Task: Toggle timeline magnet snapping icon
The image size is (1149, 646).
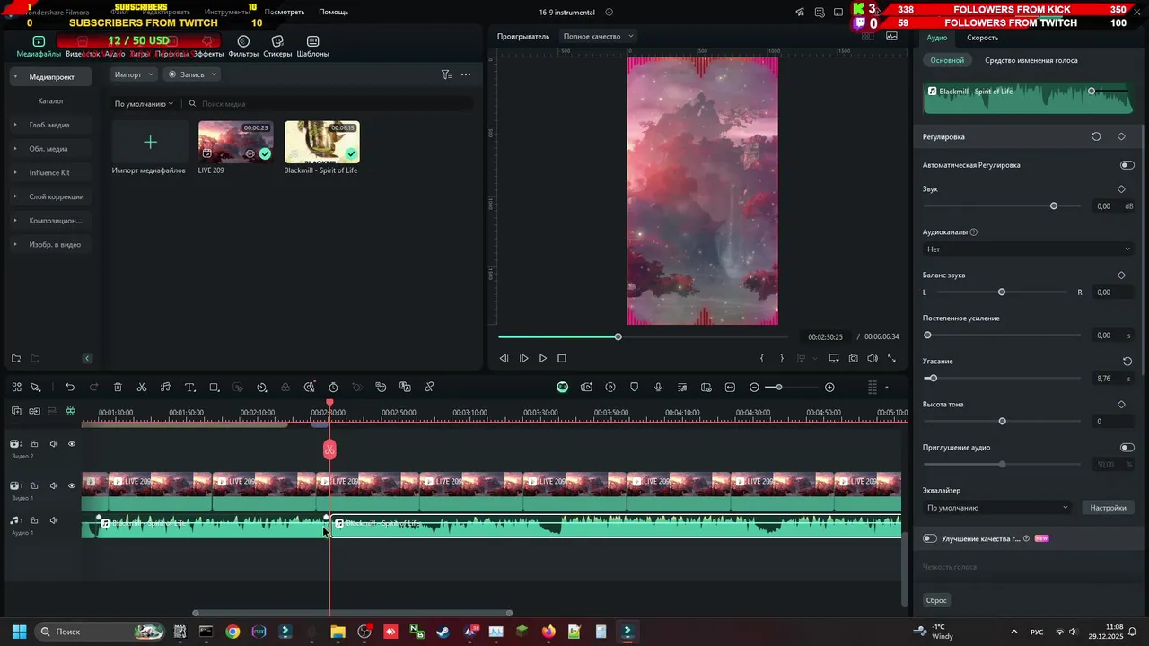Action: pyautogui.click(x=70, y=411)
